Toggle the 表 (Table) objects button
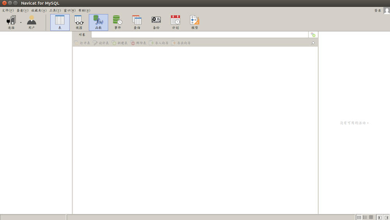Viewport: 390px width, 220px height. [60, 22]
